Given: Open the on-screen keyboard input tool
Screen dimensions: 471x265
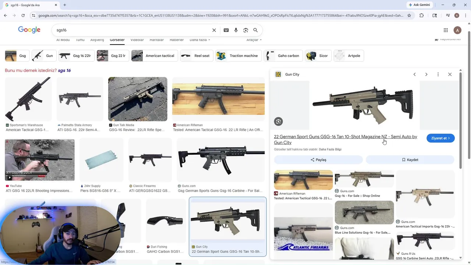Looking at the screenshot, I should pyautogui.click(x=226, y=30).
